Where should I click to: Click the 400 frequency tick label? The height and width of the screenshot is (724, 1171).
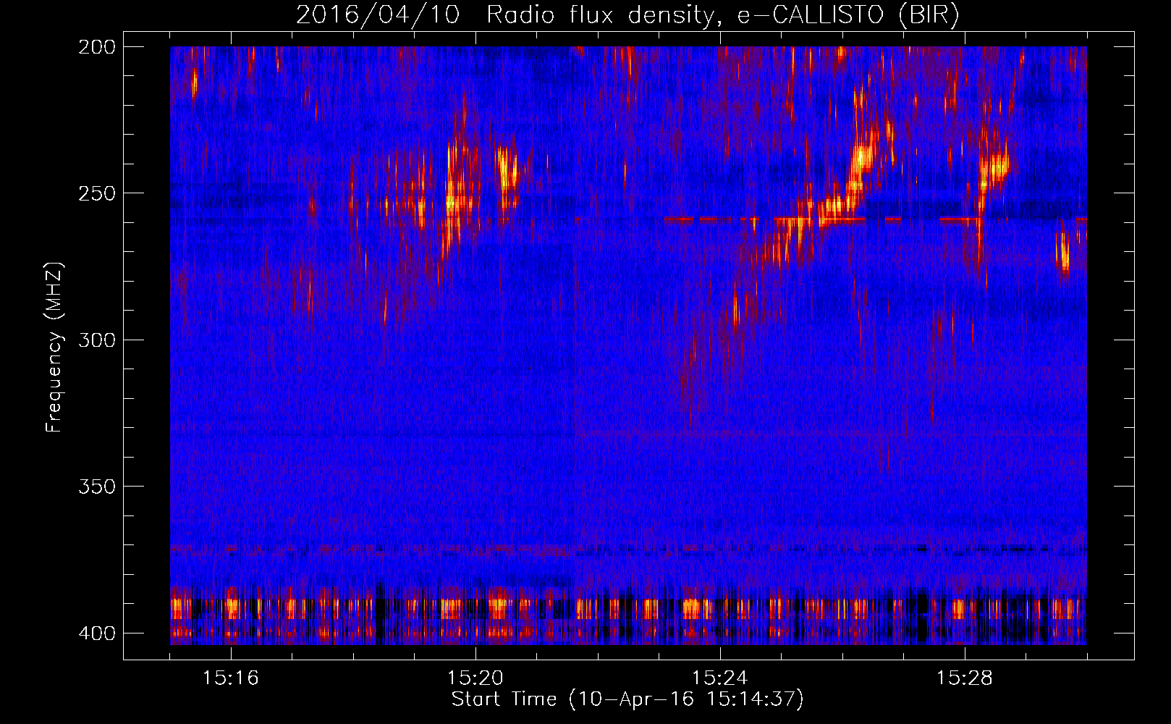coord(96,633)
